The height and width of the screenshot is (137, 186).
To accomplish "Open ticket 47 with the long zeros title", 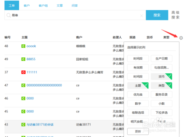I will [x=44, y=85].
